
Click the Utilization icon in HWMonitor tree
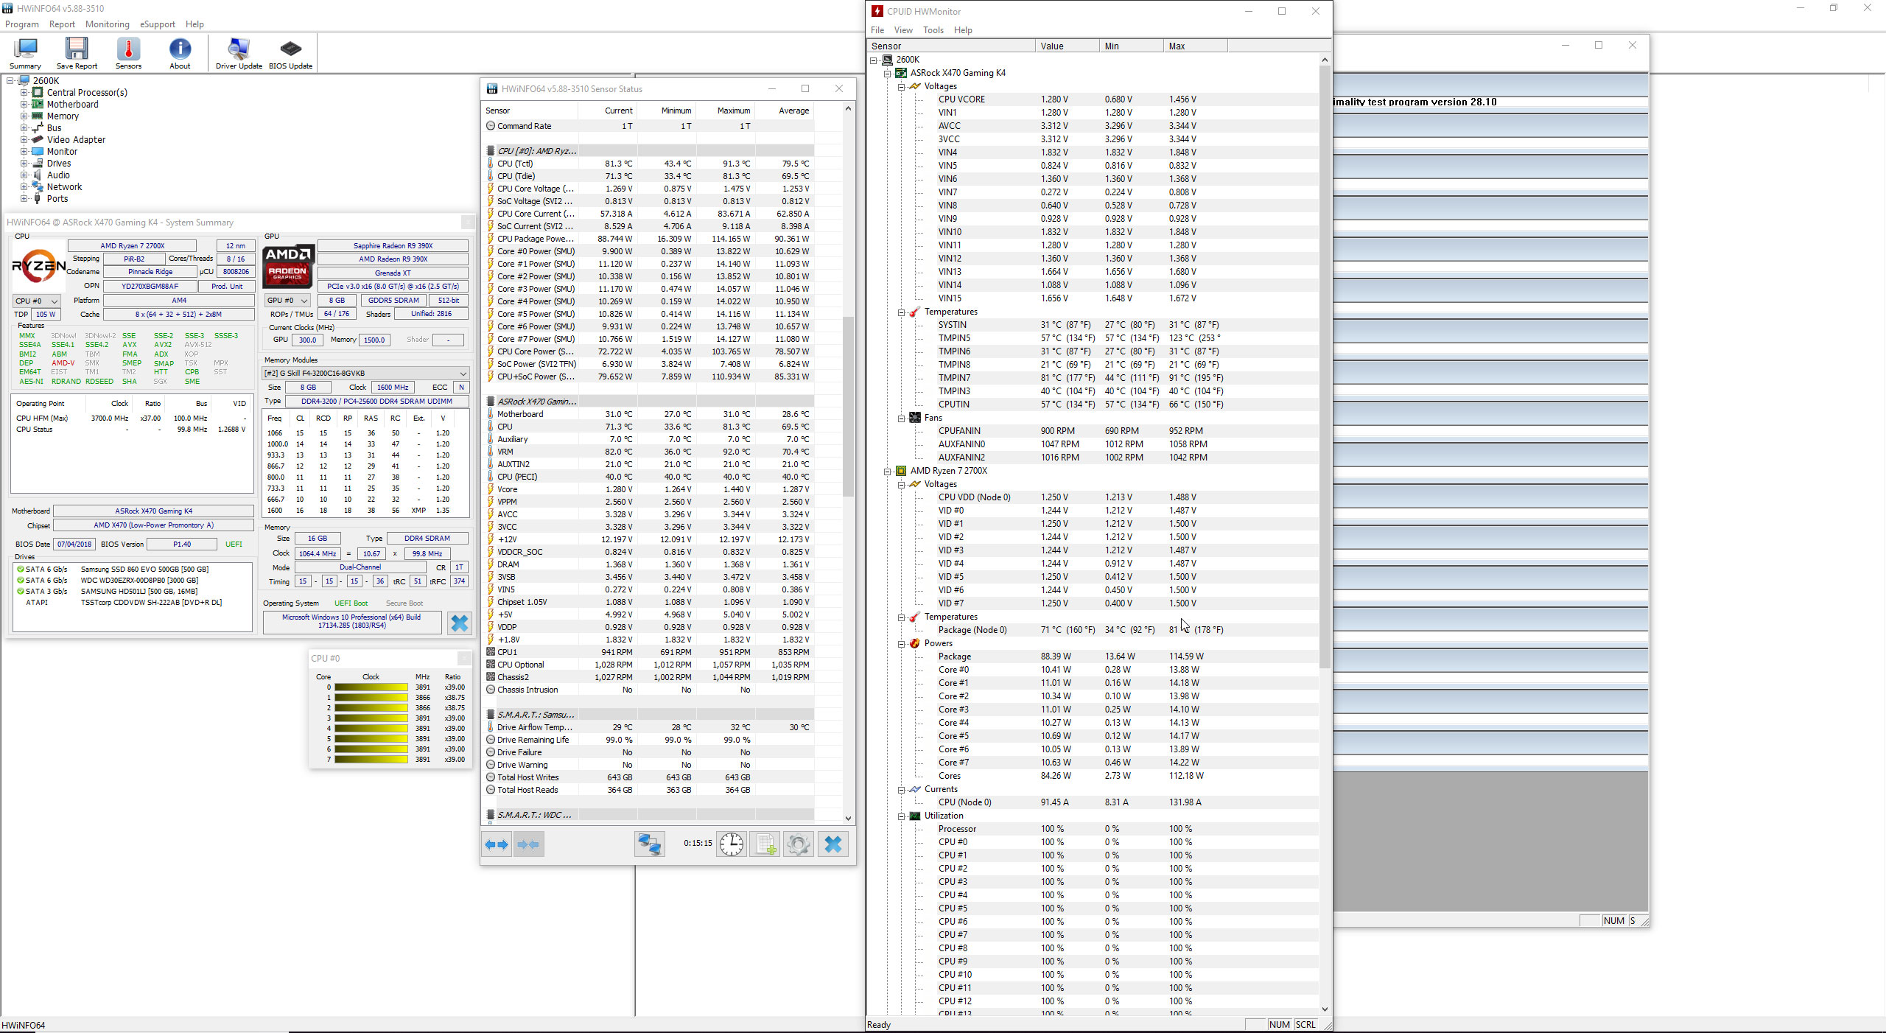coord(915,816)
